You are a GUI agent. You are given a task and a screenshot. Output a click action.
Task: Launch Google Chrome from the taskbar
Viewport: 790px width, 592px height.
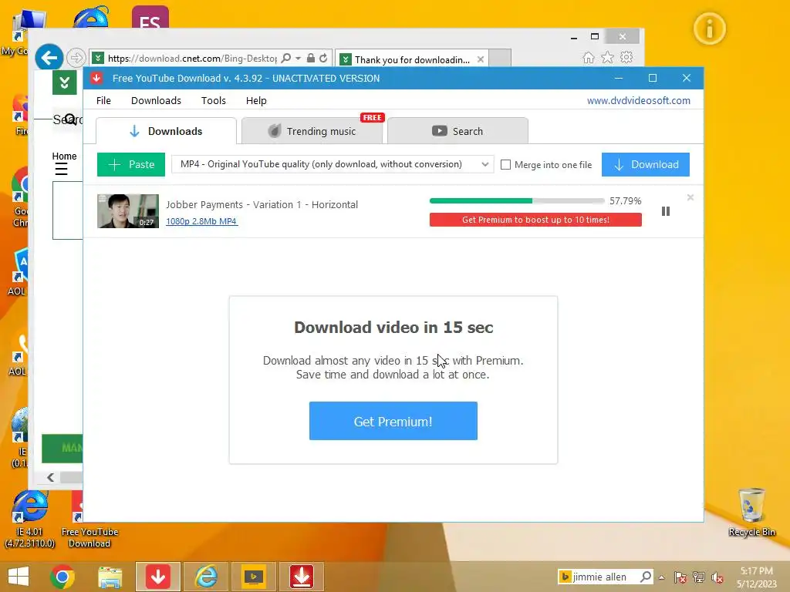click(62, 577)
